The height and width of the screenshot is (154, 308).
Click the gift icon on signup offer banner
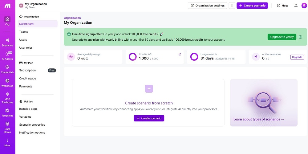click(69, 34)
